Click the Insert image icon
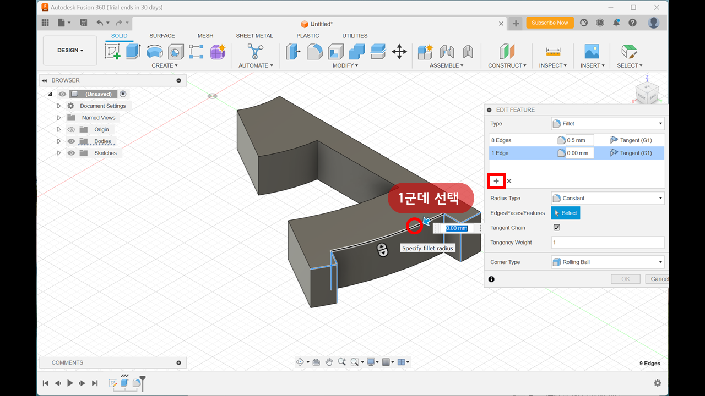 [x=592, y=52]
